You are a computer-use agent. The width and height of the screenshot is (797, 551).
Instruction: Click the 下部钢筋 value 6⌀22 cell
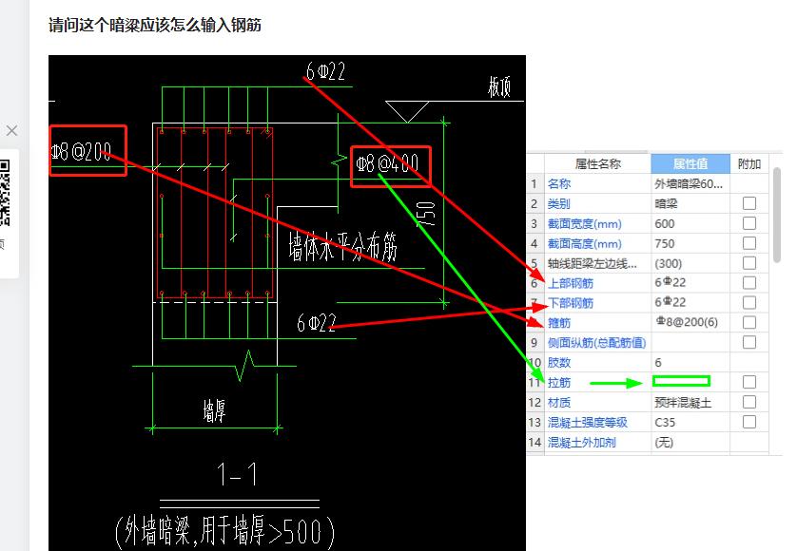[690, 303]
